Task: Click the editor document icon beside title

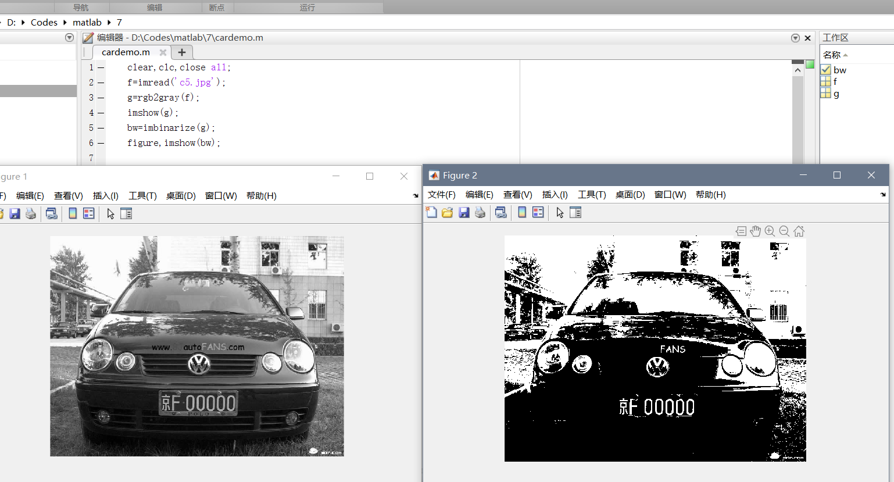Action: tap(88, 38)
